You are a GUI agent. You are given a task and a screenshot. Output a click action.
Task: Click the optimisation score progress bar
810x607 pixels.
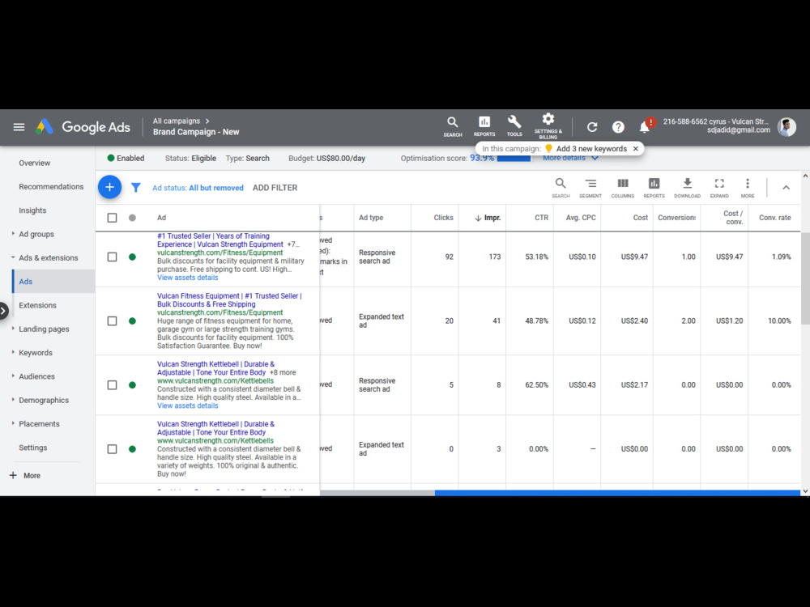click(x=514, y=159)
